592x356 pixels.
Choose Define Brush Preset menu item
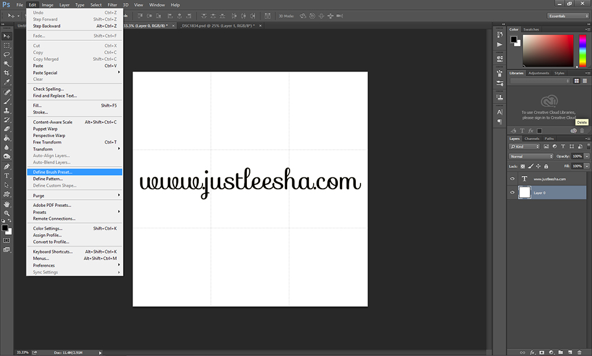pos(75,172)
